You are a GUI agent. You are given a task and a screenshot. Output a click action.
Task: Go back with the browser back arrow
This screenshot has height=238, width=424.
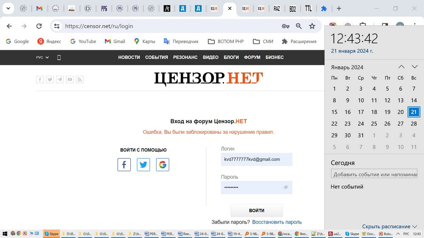9,26
